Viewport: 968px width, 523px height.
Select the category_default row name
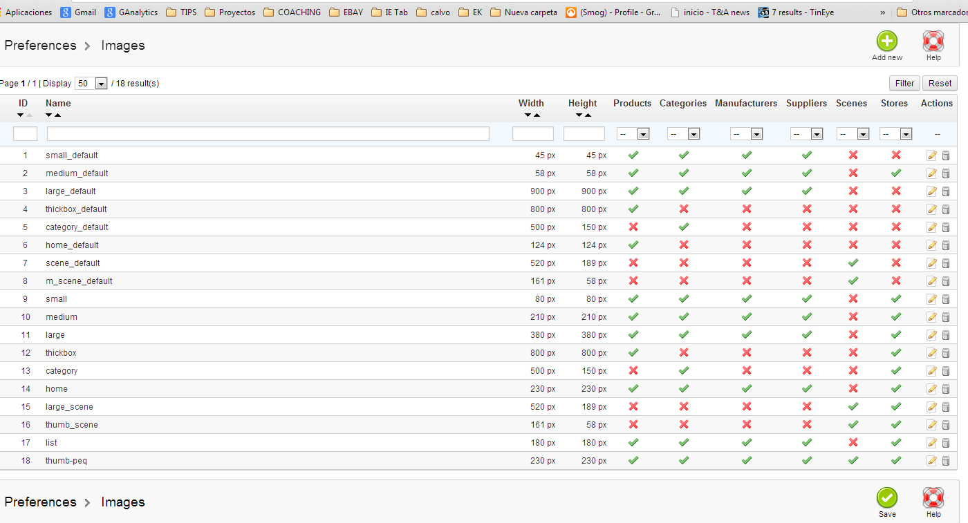point(77,227)
